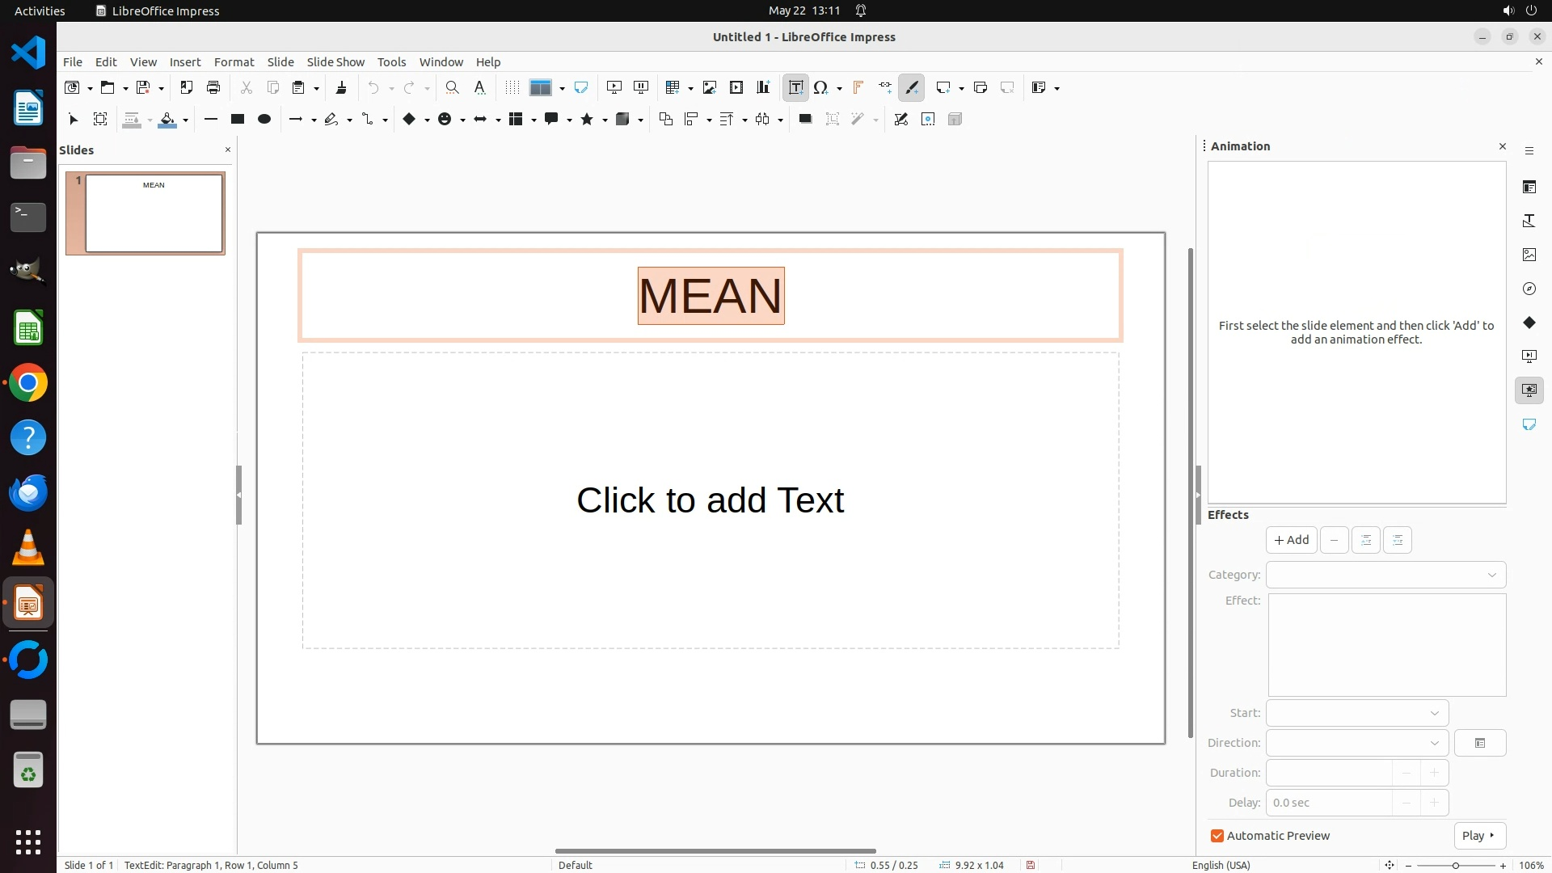Viewport: 1552px width, 873px height.
Task: Click the Insert Image icon
Action: (x=710, y=87)
